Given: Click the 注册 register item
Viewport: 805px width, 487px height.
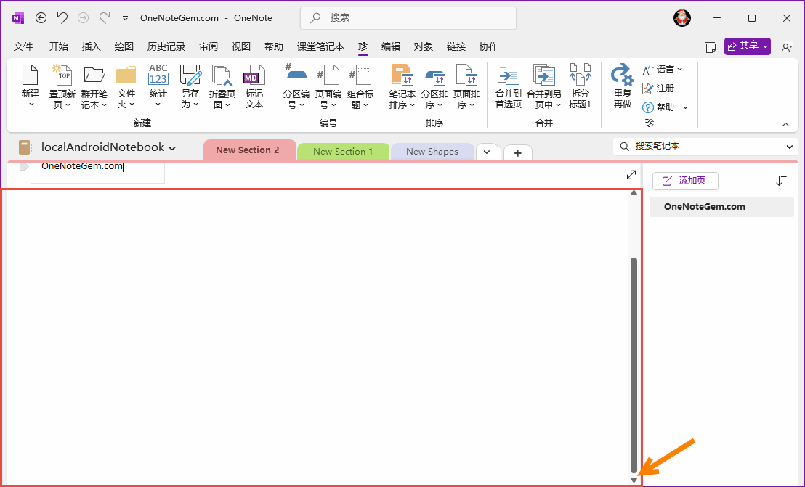Looking at the screenshot, I should (658, 88).
